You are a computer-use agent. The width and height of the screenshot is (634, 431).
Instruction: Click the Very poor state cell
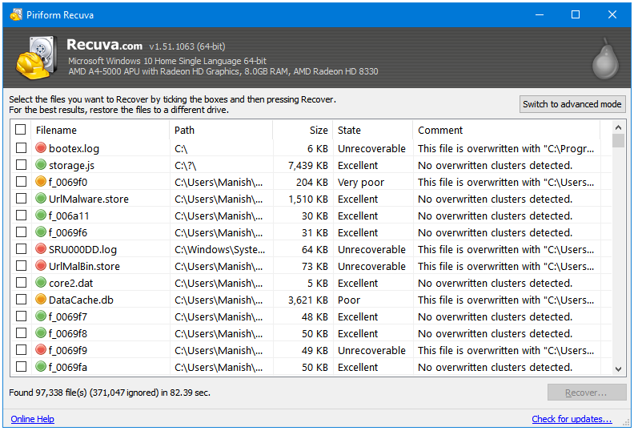[361, 183]
